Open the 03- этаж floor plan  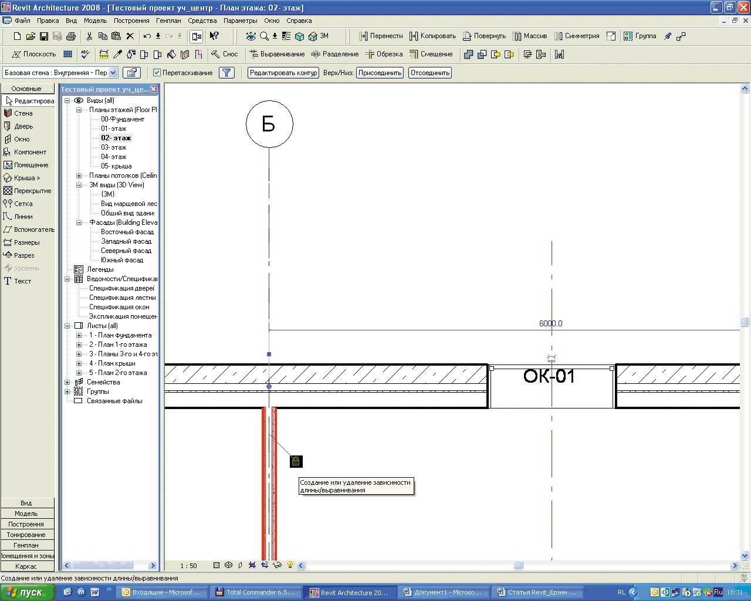(x=113, y=147)
